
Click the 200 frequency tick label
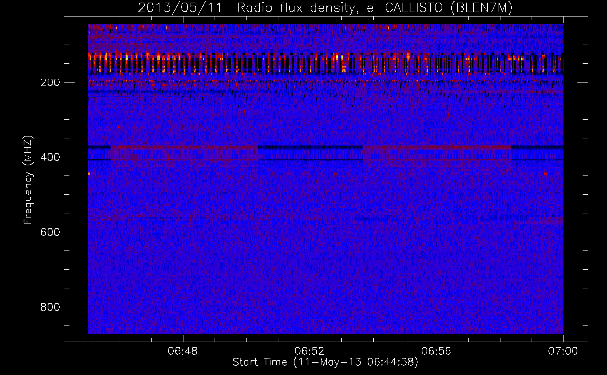[50, 82]
